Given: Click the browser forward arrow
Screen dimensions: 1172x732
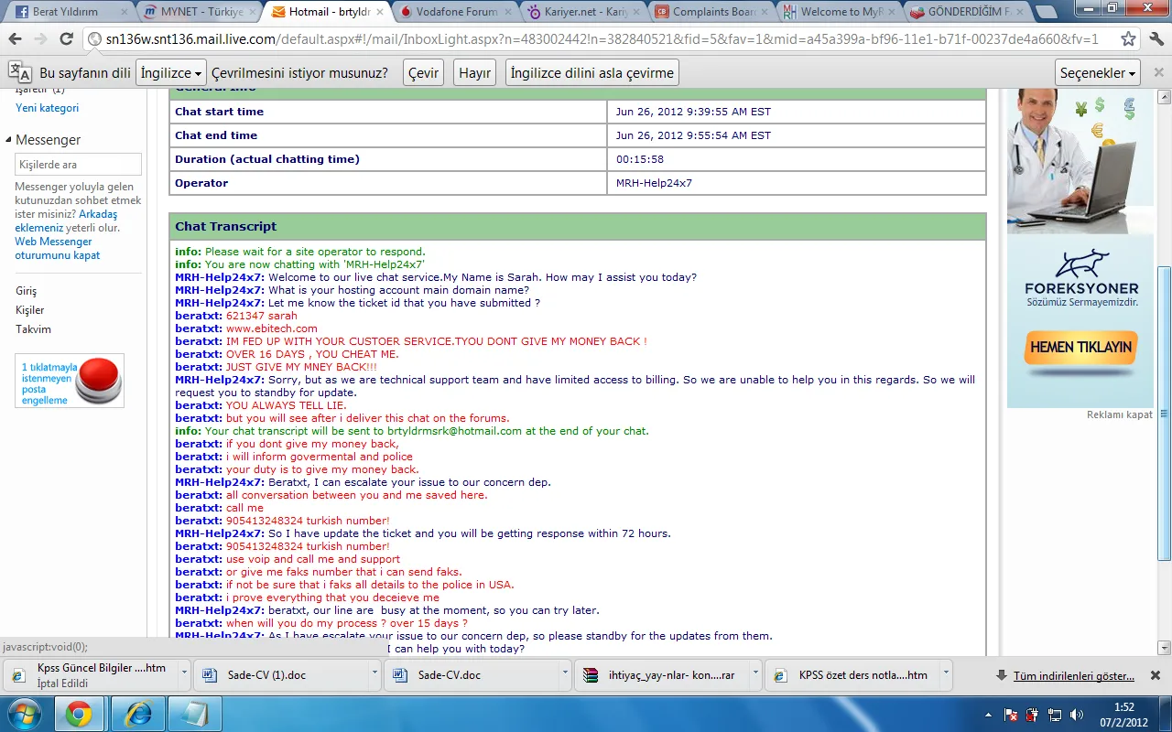Looking at the screenshot, I should click(x=40, y=39).
